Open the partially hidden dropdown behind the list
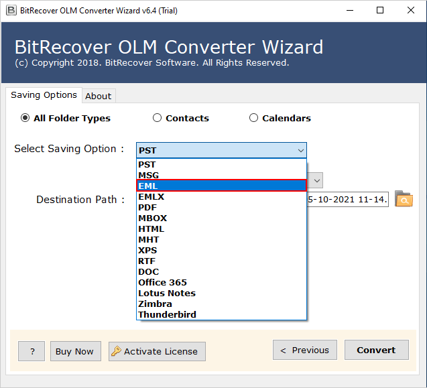 316,180
